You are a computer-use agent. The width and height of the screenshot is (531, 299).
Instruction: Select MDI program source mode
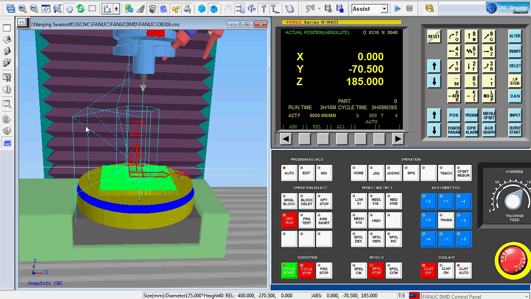(x=324, y=173)
